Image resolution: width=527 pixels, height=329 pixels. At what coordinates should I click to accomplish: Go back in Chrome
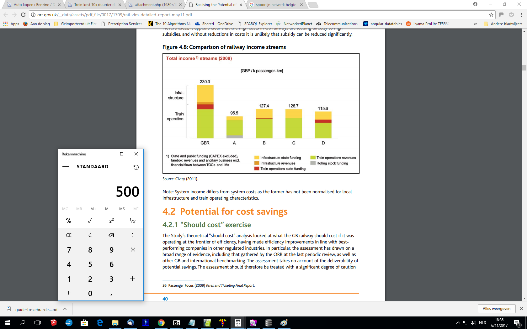[x=6, y=15]
